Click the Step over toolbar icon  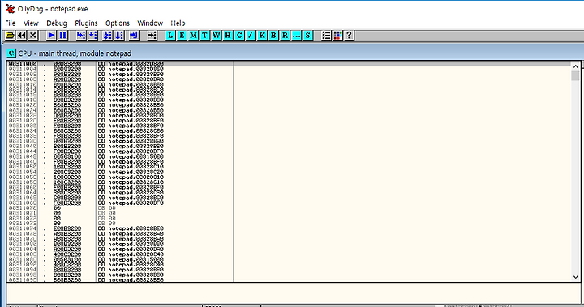click(x=92, y=36)
